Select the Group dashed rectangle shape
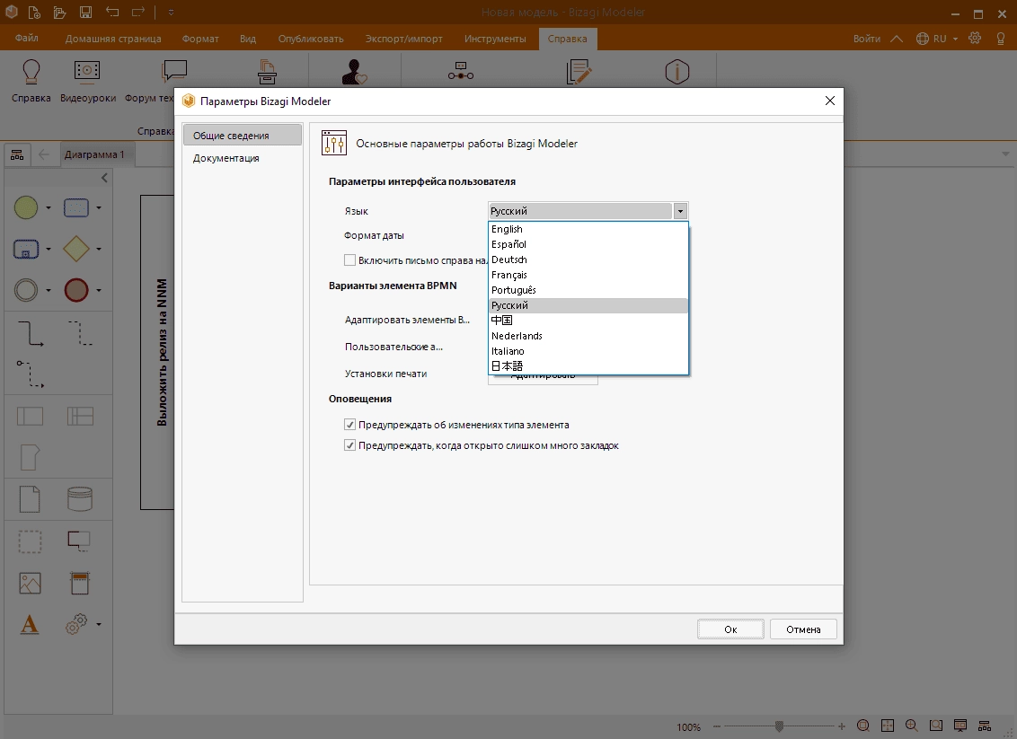1017x739 pixels. (x=30, y=541)
